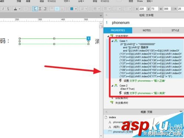
Task: Switch to the PROPERTIES tab
Action: [x=118, y=30]
